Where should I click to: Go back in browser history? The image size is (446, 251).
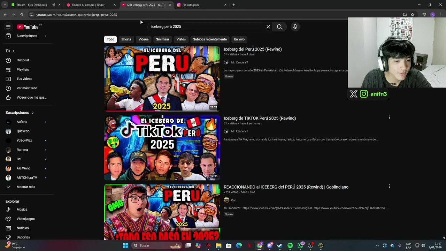pos(5,15)
